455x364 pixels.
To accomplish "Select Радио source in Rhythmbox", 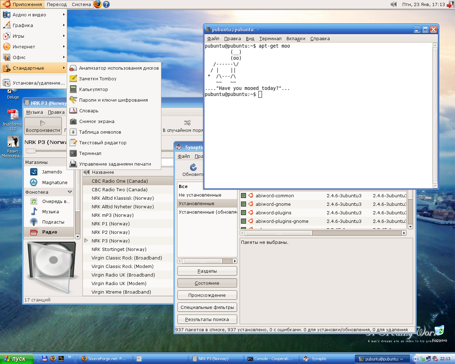I will coord(49,232).
